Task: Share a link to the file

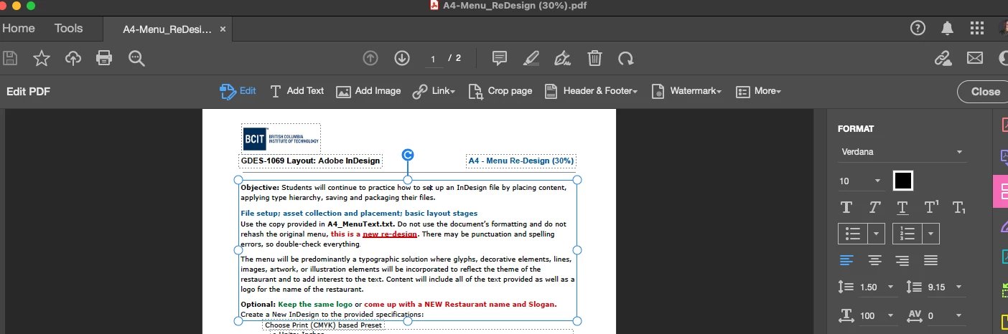Action: (943, 58)
